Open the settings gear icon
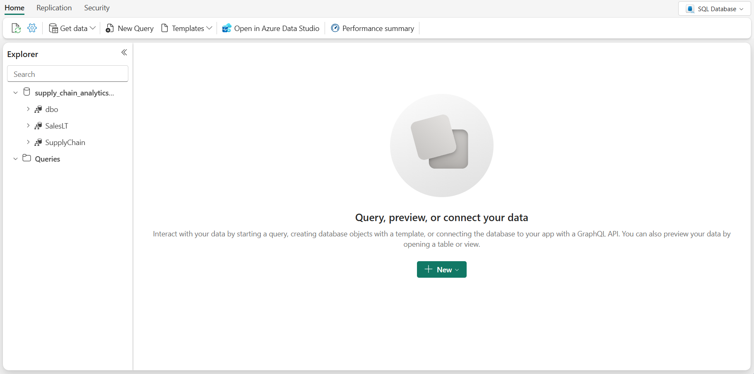The height and width of the screenshot is (374, 754). pyautogui.click(x=32, y=28)
